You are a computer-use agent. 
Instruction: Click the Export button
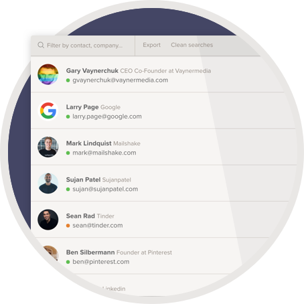coord(151,45)
